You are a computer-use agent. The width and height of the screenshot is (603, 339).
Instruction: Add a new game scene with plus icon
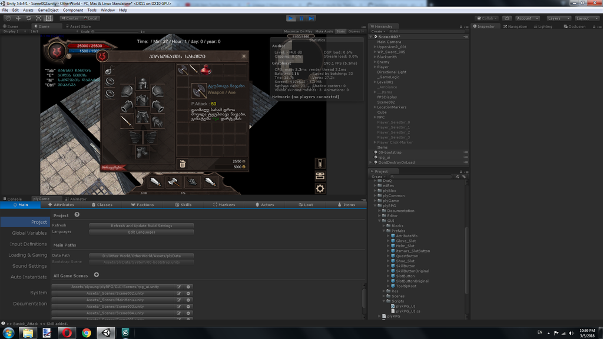(97, 275)
